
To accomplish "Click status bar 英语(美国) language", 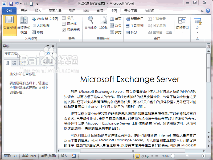I will (48, 156).
